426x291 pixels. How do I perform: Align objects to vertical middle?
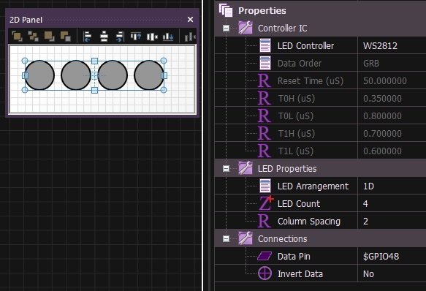click(152, 37)
